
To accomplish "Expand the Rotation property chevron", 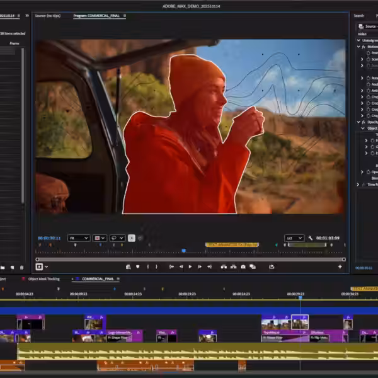I will [x=362, y=78].
